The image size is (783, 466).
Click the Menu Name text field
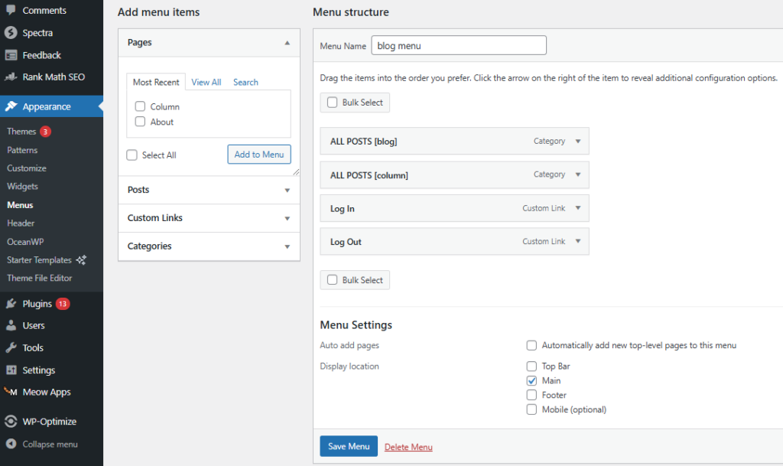(458, 46)
